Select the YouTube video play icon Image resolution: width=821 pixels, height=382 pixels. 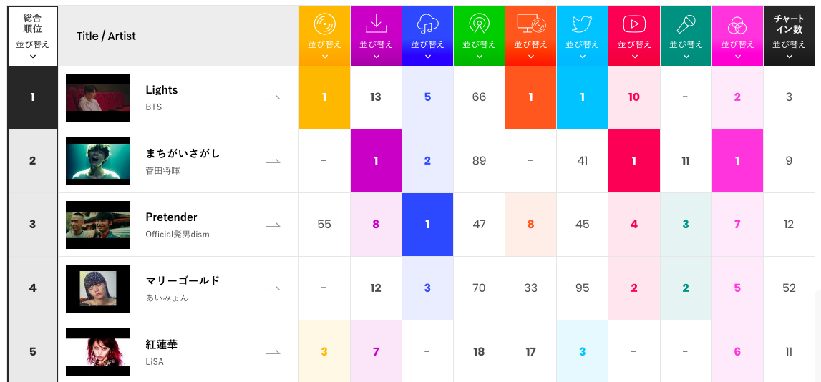coord(633,24)
